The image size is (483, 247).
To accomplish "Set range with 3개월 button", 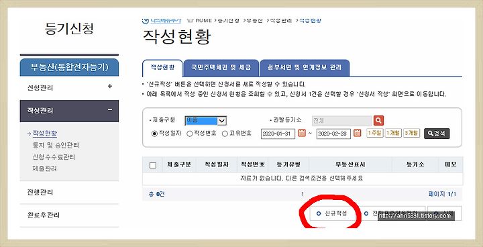I will (412, 133).
